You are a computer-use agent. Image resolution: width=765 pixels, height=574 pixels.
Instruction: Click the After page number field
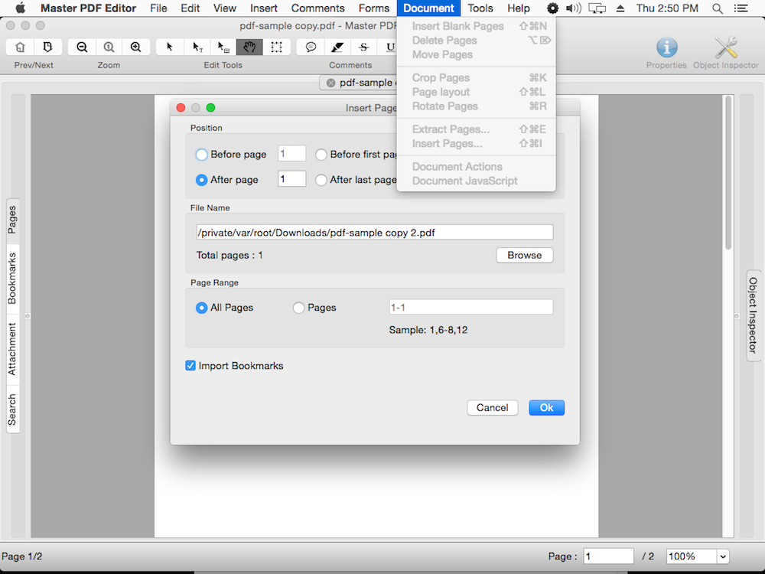pyautogui.click(x=291, y=178)
